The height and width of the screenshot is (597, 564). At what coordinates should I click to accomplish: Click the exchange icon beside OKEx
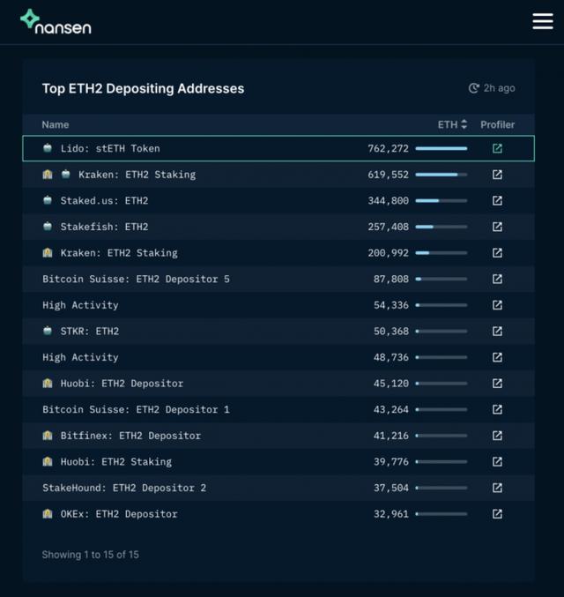(x=48, y=513)
